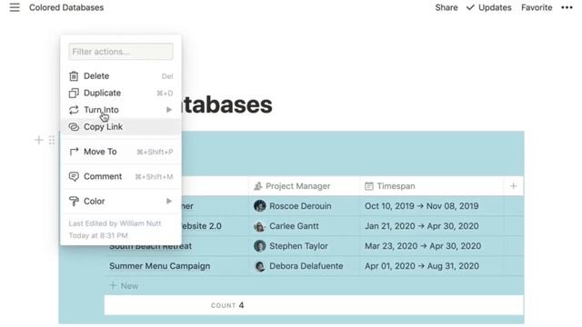Click the Share button
Image resolution: width=582 pixels, height=327 pixels.
click(447, 7)
